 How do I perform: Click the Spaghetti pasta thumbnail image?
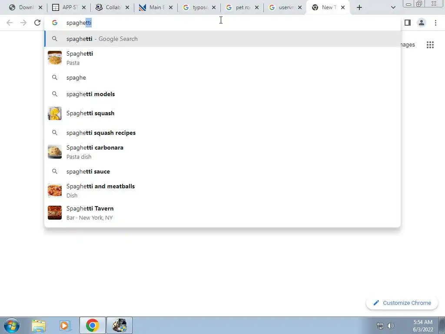coord(54,58)
